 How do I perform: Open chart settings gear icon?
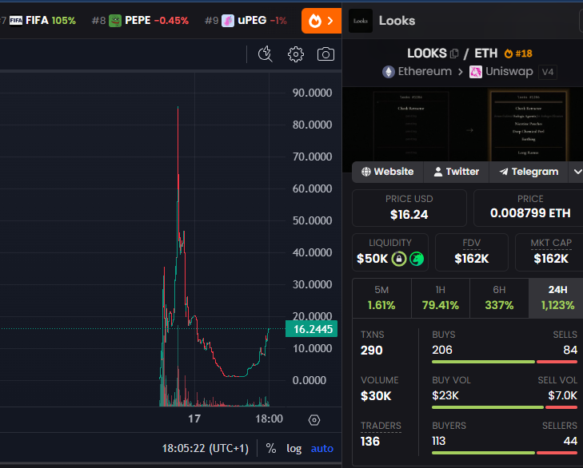tap(296, 54)
